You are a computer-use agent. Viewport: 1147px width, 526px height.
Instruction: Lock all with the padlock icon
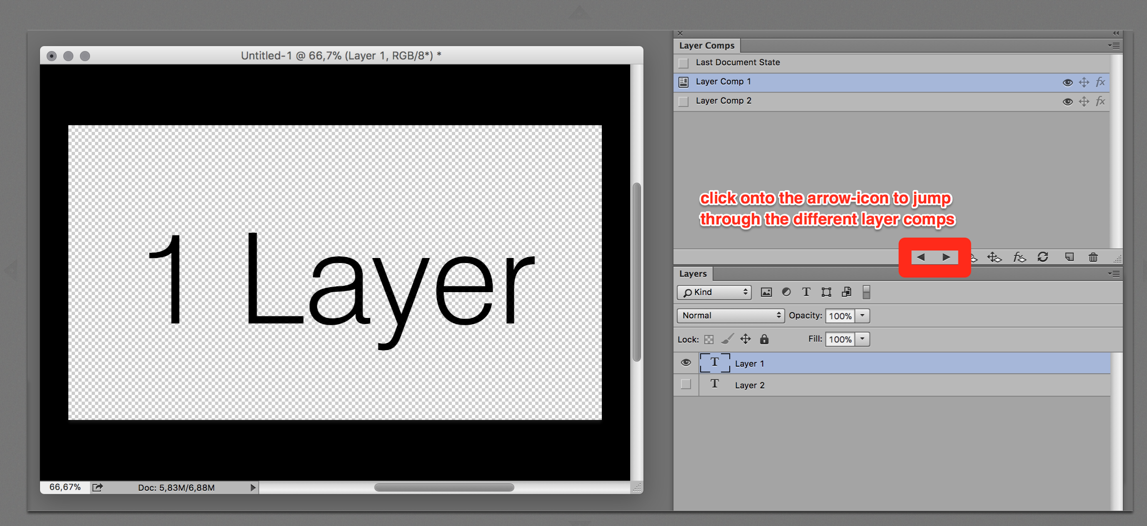pos(764,339)
